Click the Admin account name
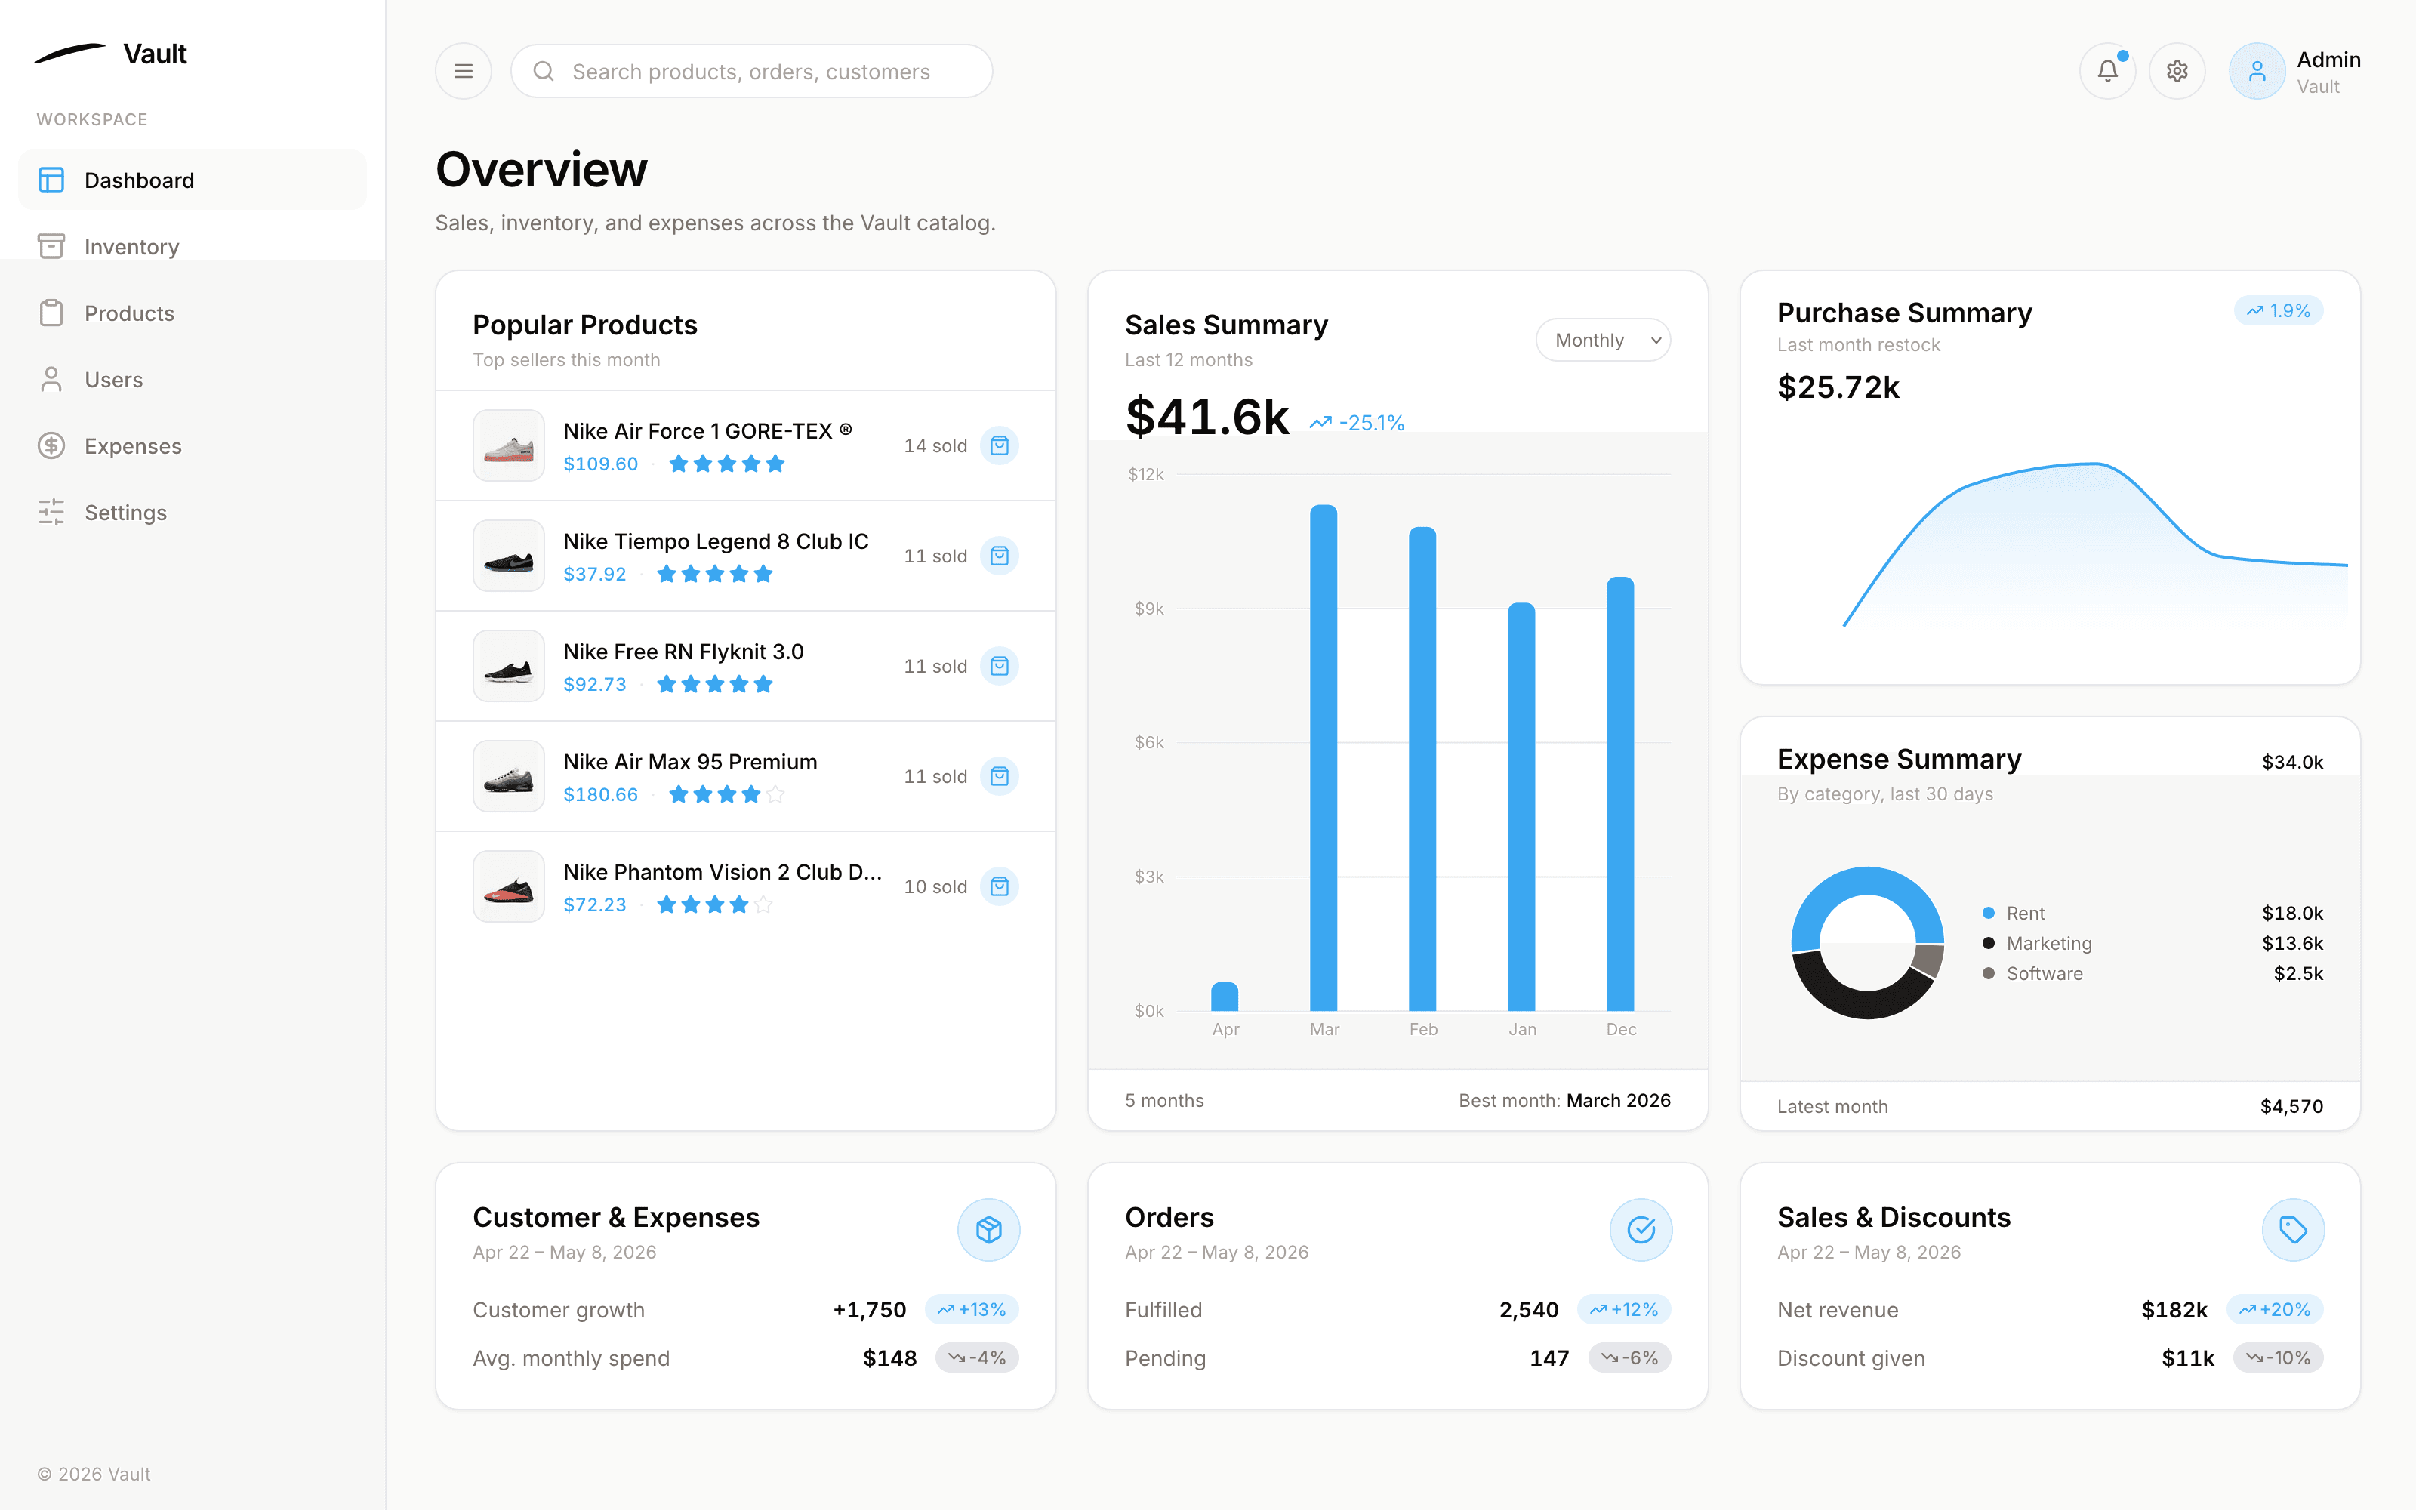Viewport: 2416px width, 1510px height. point(2328,60)
